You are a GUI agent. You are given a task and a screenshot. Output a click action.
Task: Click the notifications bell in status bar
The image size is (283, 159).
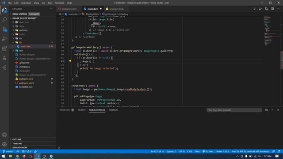coord(279,151)
